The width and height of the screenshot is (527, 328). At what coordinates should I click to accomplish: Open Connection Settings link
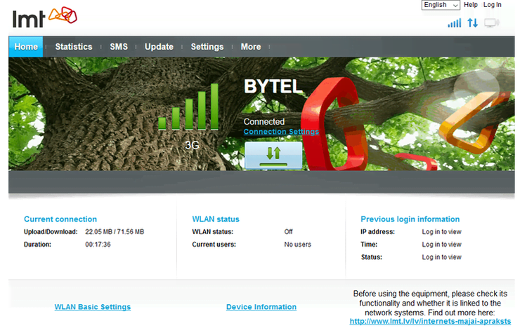[x=281, y=132]
